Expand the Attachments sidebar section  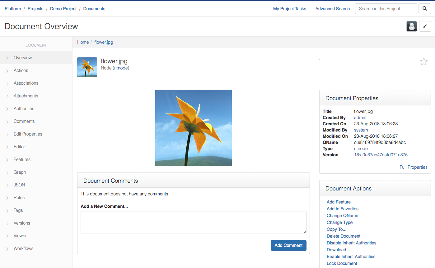coord(36,96)
